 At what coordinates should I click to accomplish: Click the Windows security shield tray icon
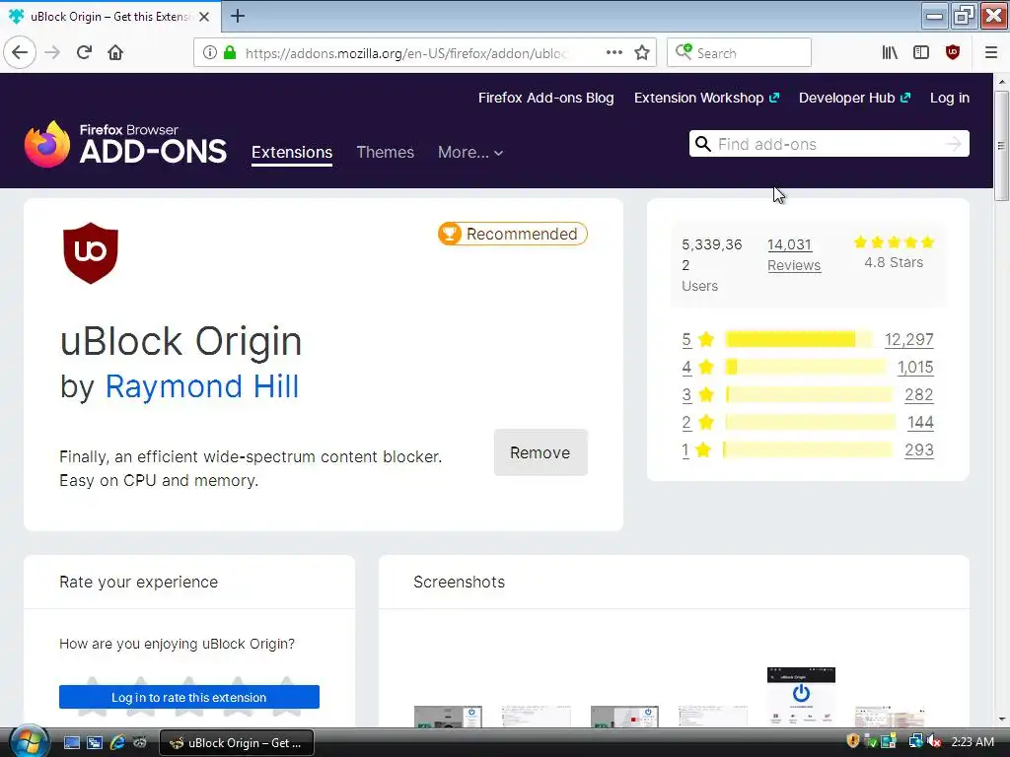(853, 741)
